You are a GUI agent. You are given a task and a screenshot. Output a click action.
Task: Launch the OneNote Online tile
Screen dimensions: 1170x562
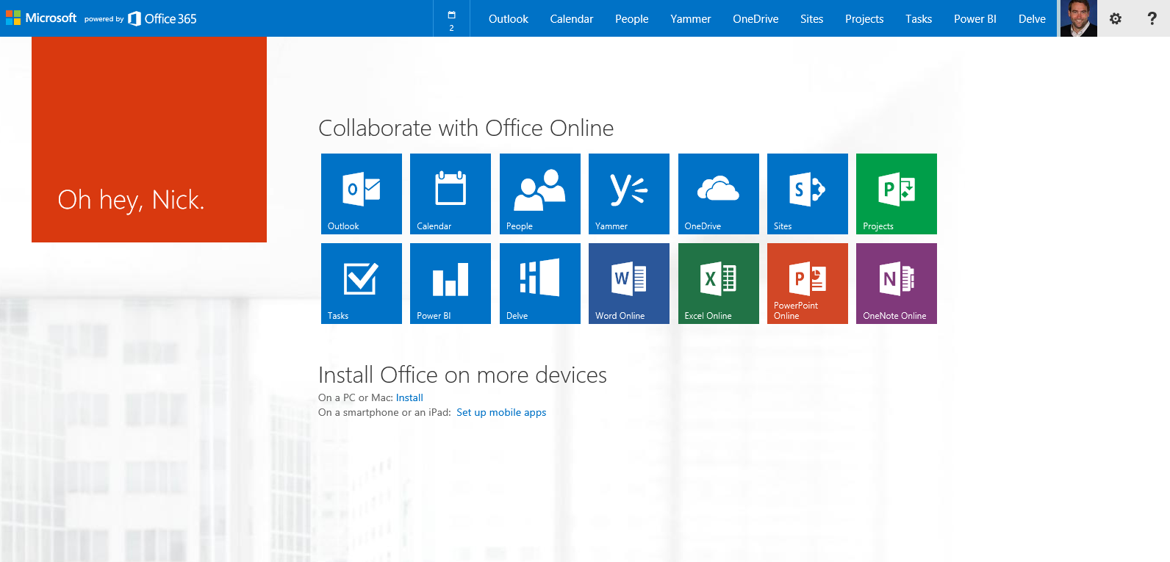point(897,284)
